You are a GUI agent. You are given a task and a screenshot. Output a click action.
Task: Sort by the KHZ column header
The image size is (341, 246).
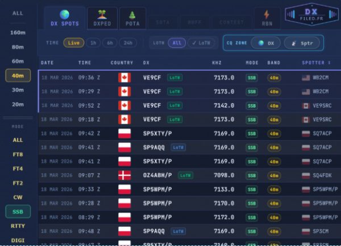pyautogui.click(x=217, y=63)
